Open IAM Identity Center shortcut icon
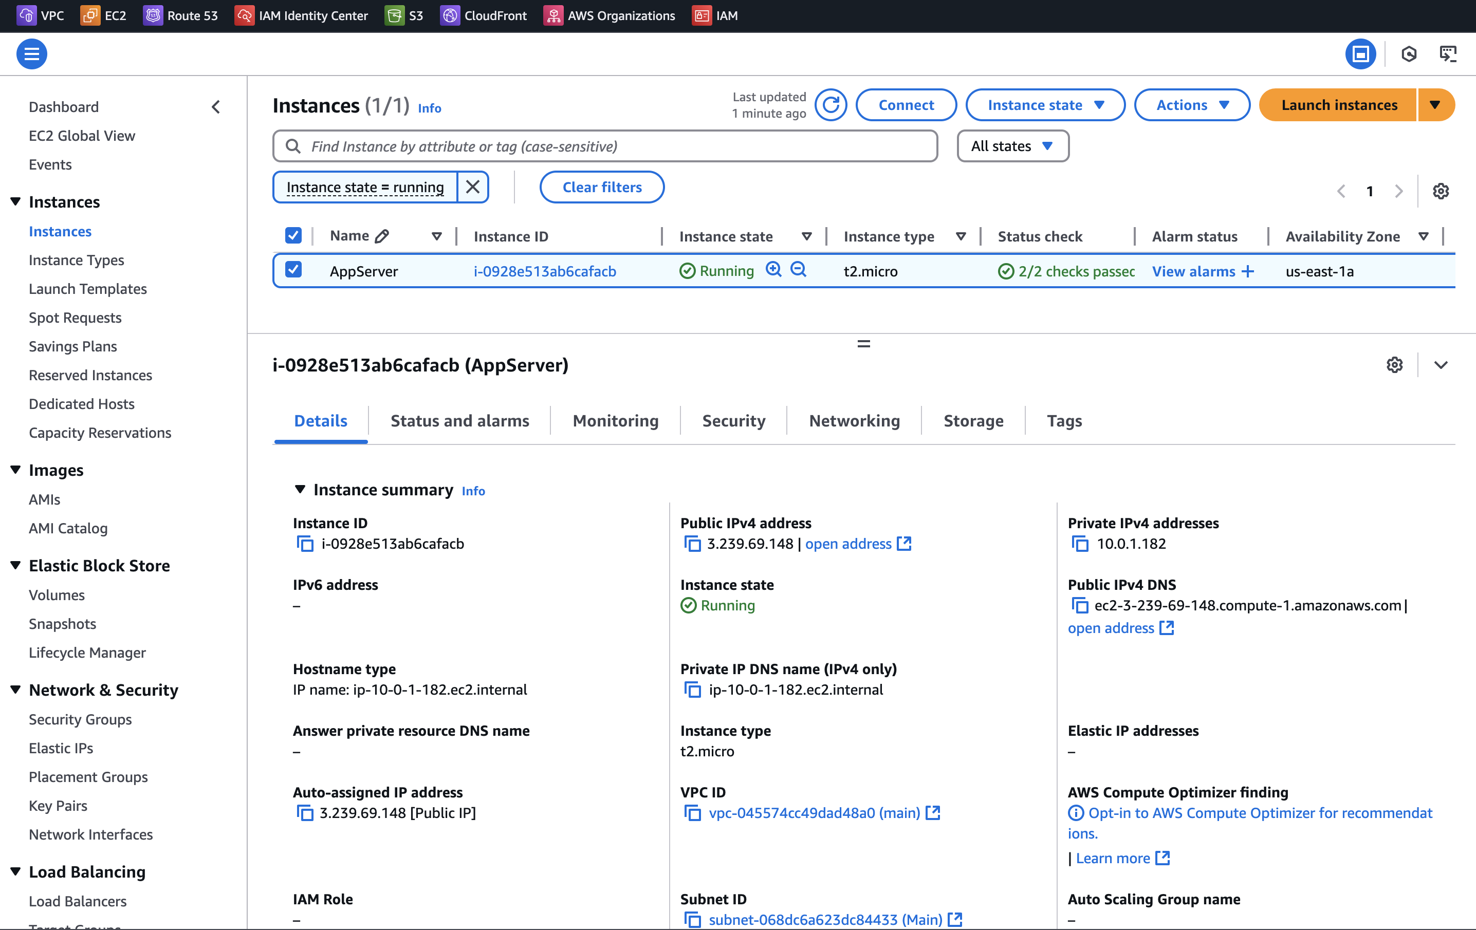 tap(244, 15)
